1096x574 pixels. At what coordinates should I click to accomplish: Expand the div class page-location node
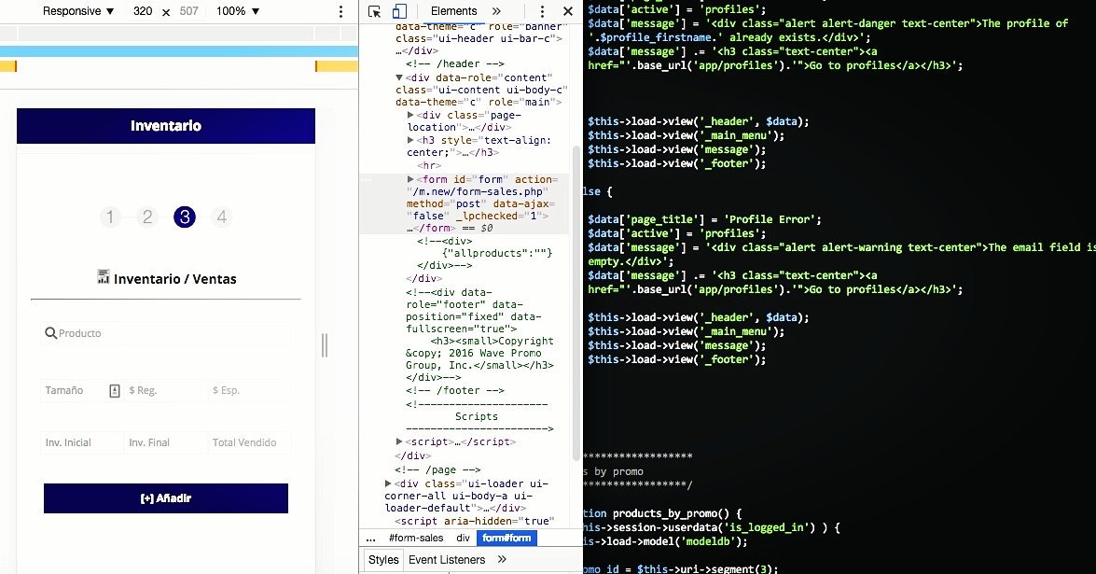[x=411, y=115]
